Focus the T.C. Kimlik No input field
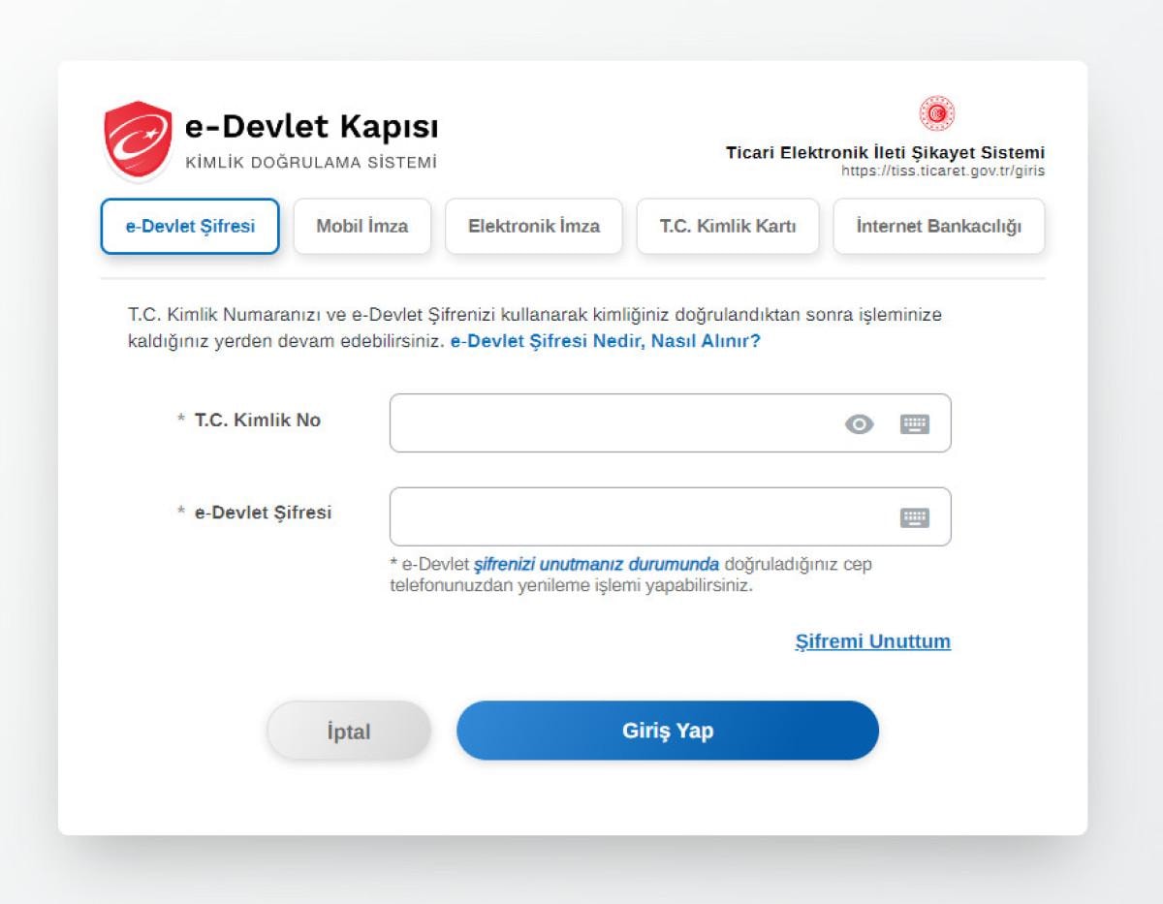Viewport: 1163px width, 904px height. 611,423
